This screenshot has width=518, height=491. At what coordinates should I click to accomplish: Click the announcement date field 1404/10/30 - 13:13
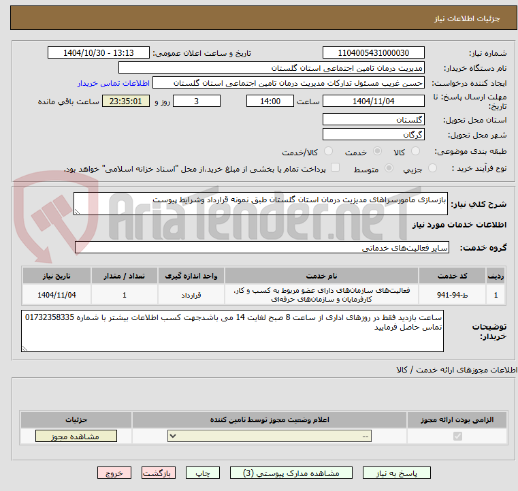click(x=99, y=53)
